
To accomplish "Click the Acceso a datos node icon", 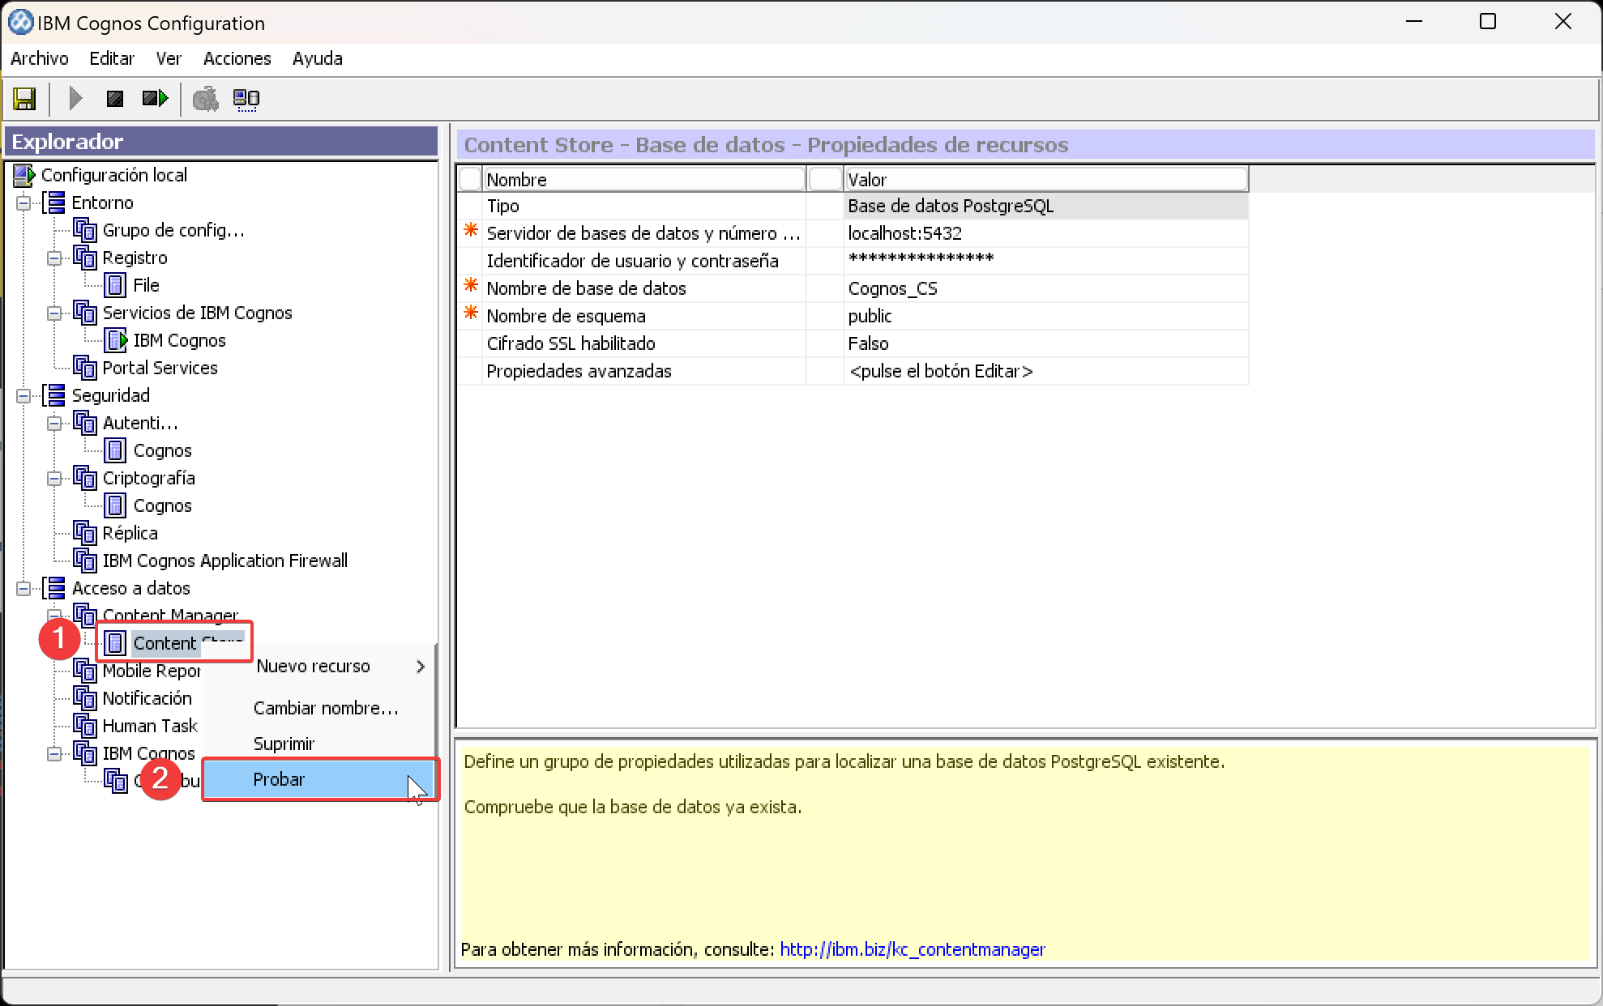I will click(54, 588).
